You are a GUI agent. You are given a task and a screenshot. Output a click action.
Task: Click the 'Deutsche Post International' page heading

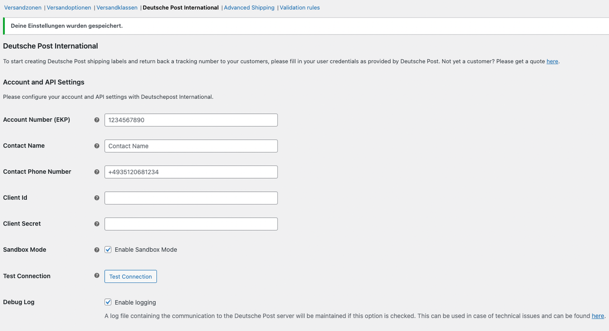point(50,46)
